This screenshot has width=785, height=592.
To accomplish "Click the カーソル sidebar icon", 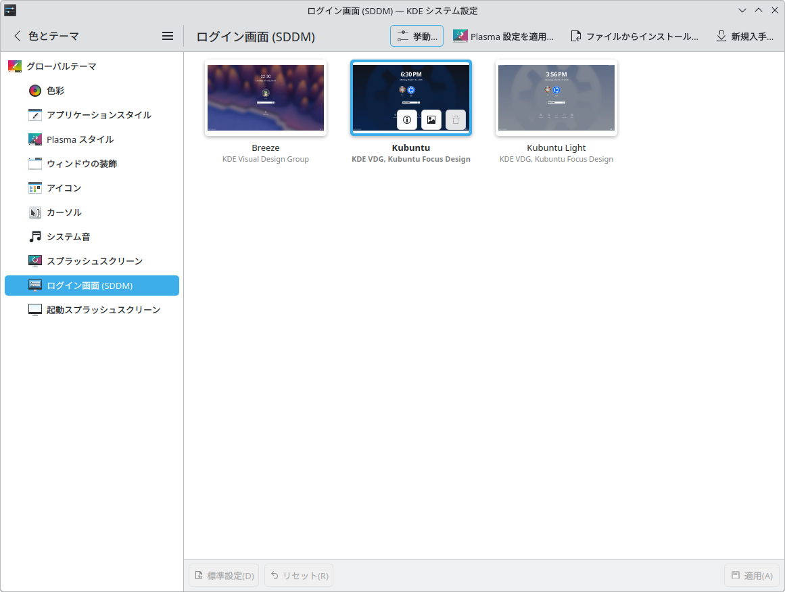I will 35,212.
